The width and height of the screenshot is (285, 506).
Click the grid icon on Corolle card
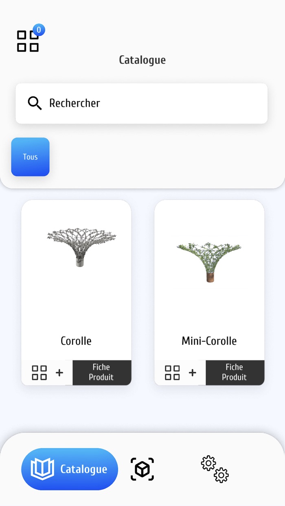[x=39, y=373]
